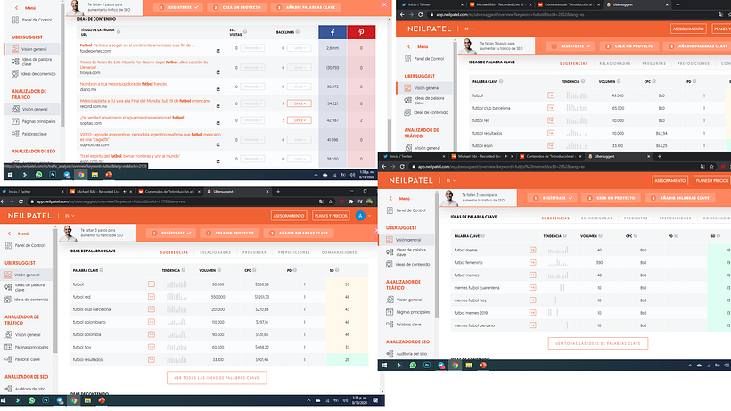Open 'Ver todo' dropdown in the foxdeportes.com row

pyautogui.click(x=252, y=48)
